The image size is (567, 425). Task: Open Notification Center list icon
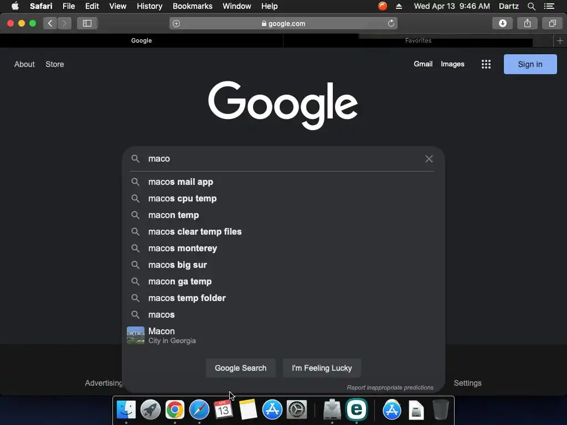point(549,6)
